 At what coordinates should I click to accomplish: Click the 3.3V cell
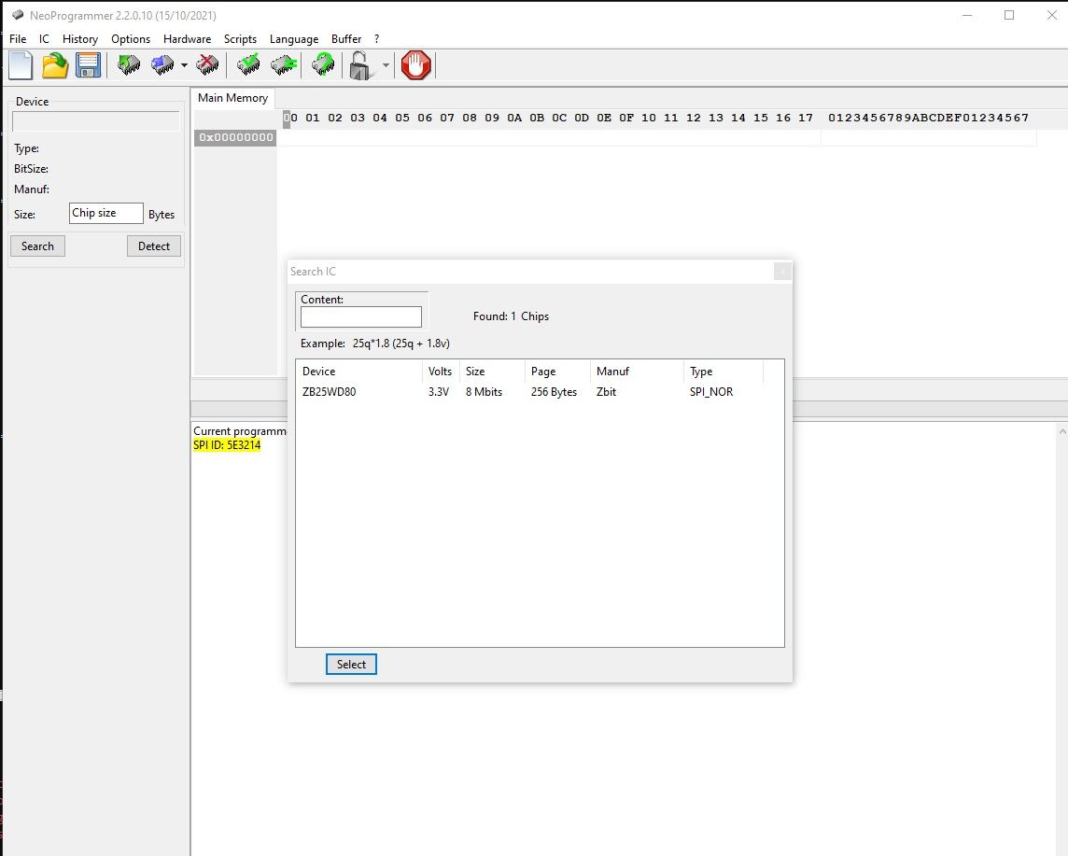click(x=439, y=391)
